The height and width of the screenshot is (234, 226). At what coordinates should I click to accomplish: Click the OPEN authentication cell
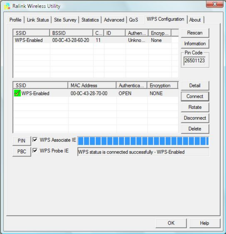pos(125,93)
